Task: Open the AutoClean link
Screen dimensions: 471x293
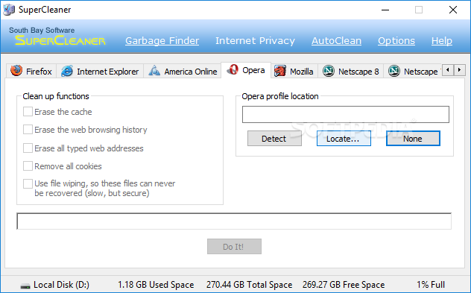Action: (336, 40)
